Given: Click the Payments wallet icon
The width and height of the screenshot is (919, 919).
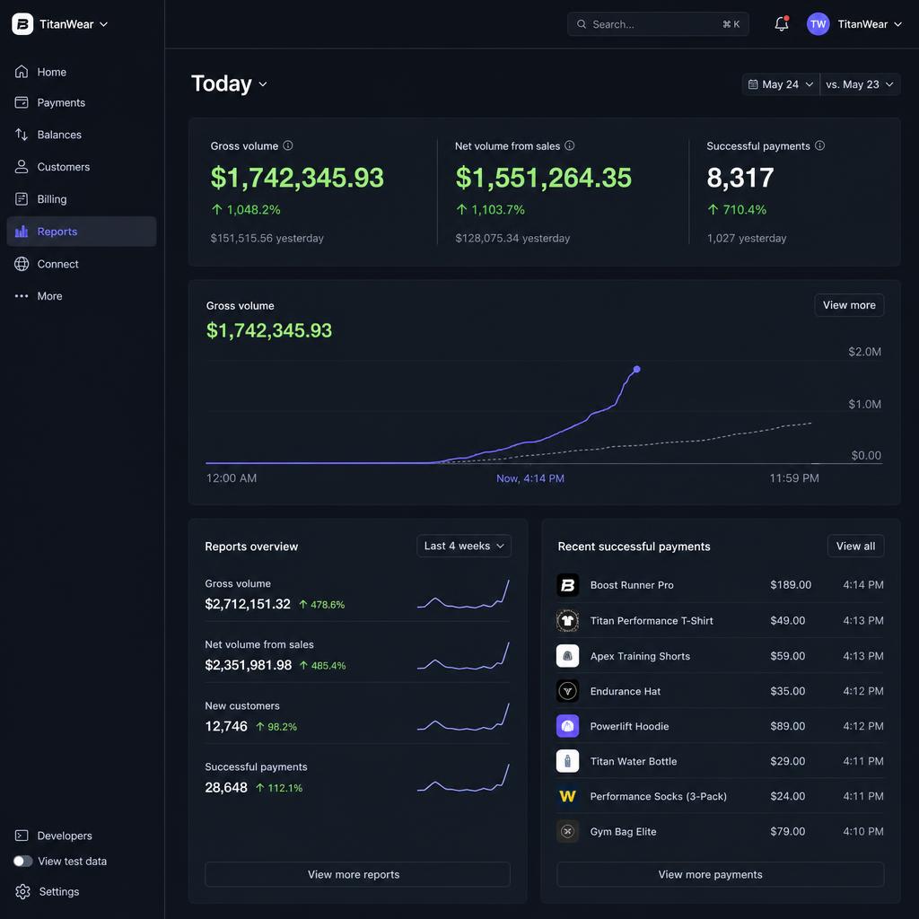Looking at the screenshot, I should (22, 102).
